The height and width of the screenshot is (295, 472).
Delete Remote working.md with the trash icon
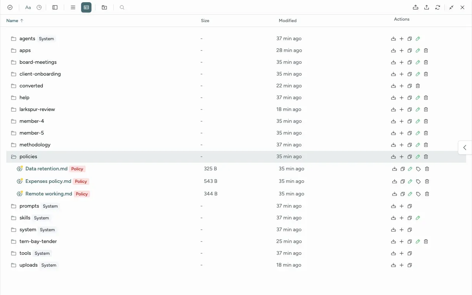427,194
